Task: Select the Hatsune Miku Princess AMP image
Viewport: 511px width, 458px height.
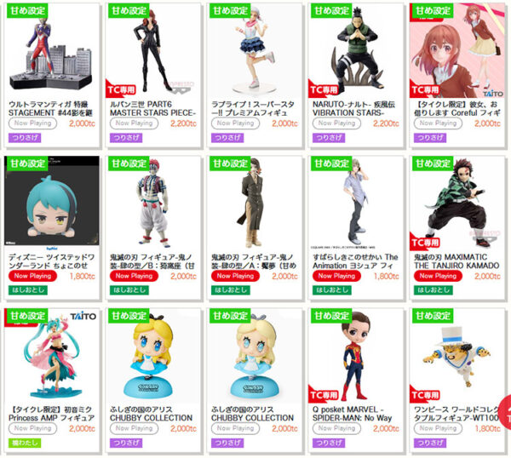Action: (x=51, y=356)
